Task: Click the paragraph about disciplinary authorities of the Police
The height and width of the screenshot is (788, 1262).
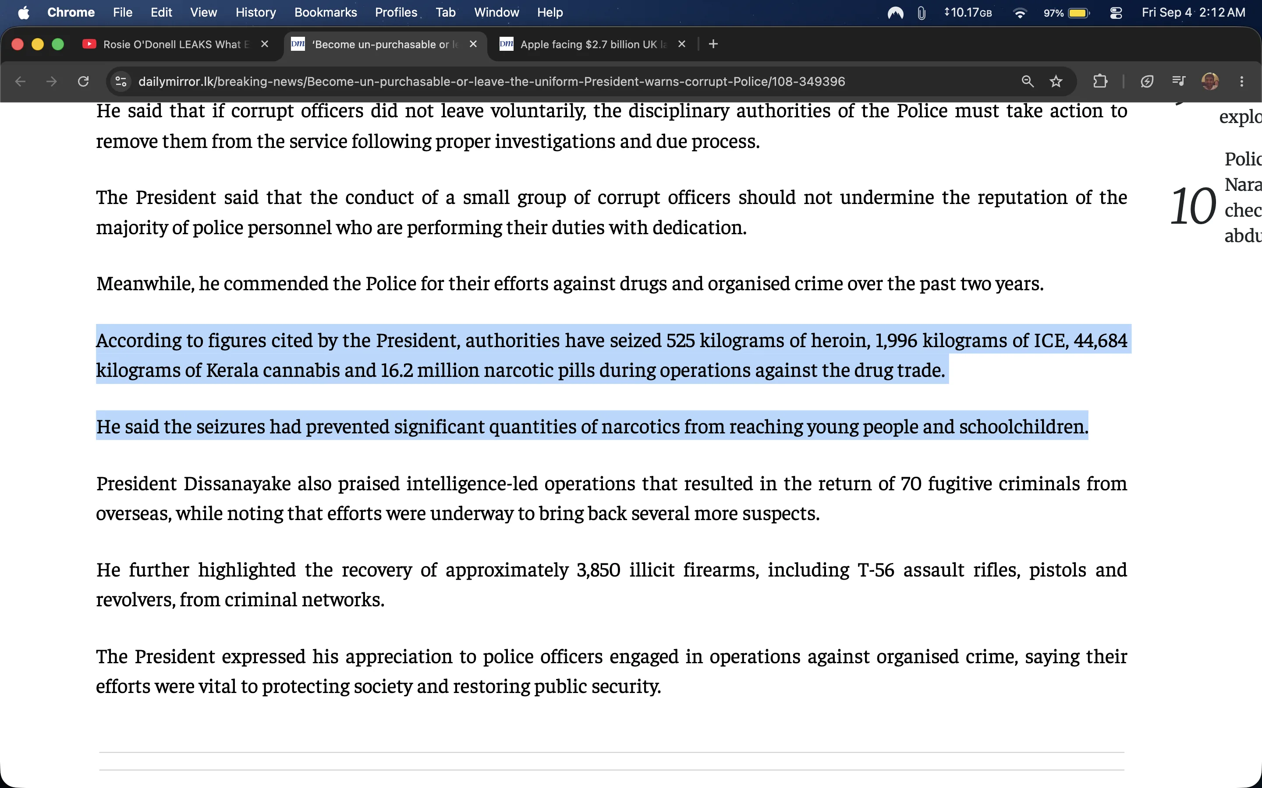Action: (x=611, y=126)
